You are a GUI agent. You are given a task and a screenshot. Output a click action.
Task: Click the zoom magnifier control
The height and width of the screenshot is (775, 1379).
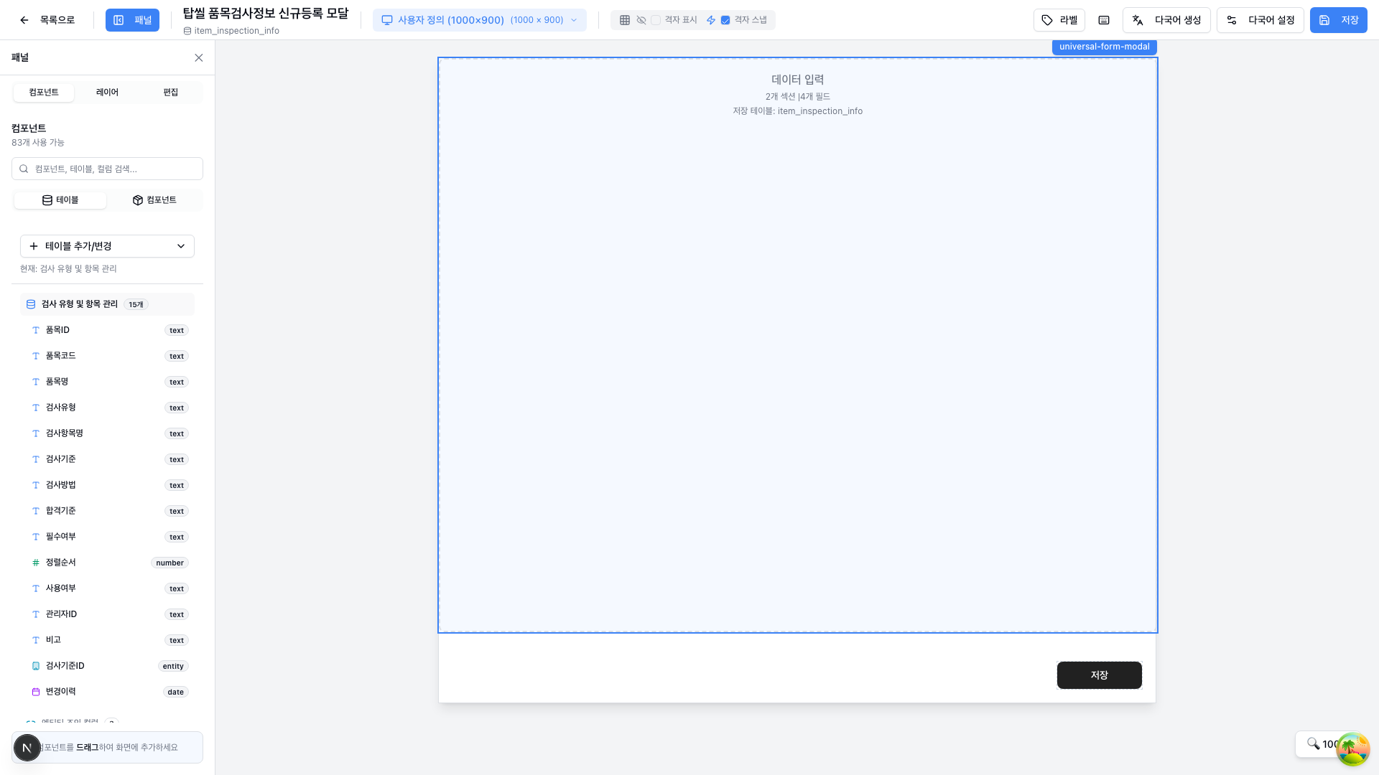1314,743
